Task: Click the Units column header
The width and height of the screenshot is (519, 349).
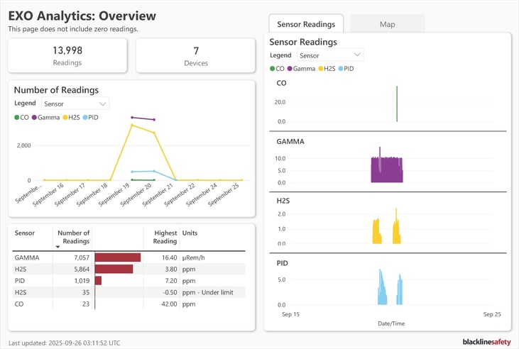Action: (x=190, y=233)
